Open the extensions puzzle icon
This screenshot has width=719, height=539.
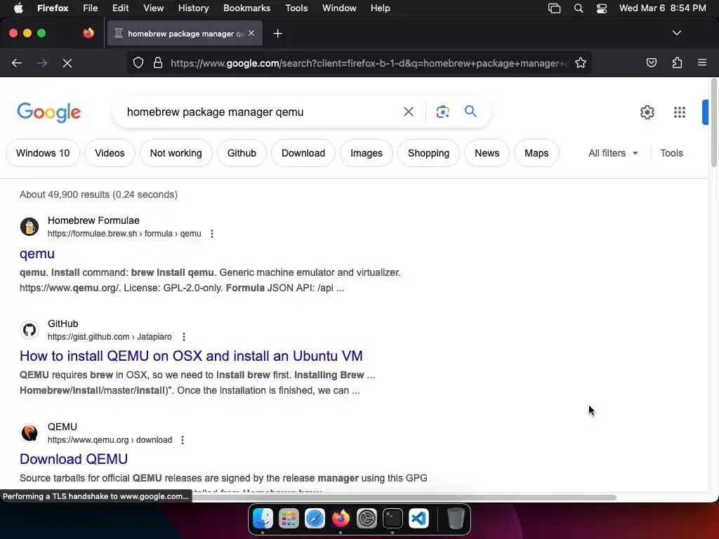[677, 62]
